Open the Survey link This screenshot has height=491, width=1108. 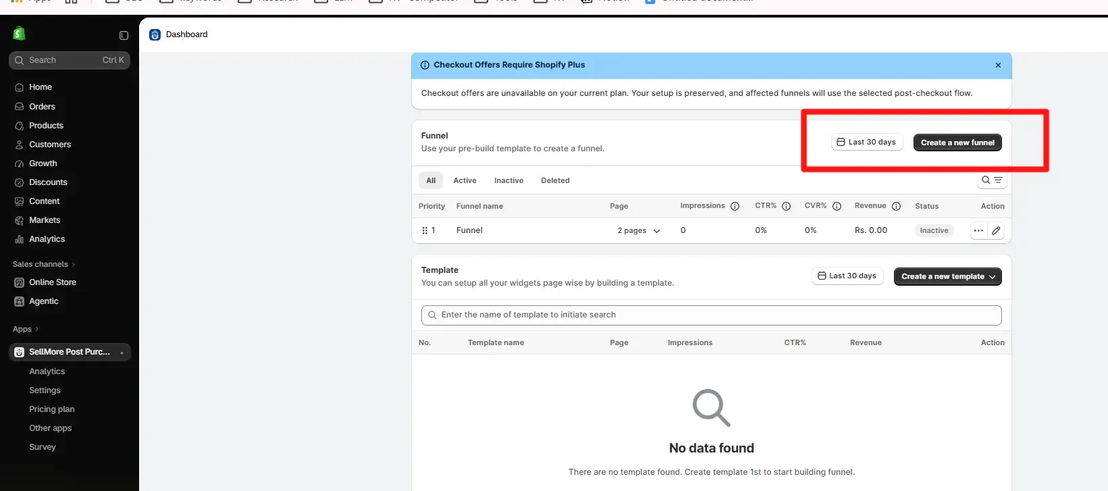pos(43,447)
